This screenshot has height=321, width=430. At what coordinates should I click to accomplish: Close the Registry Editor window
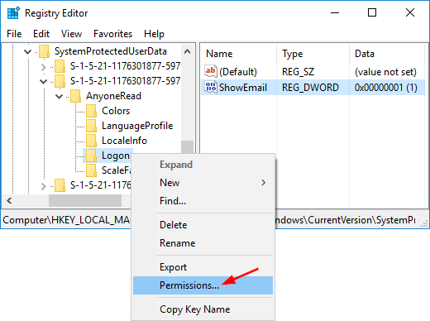(x=410, y=12)
